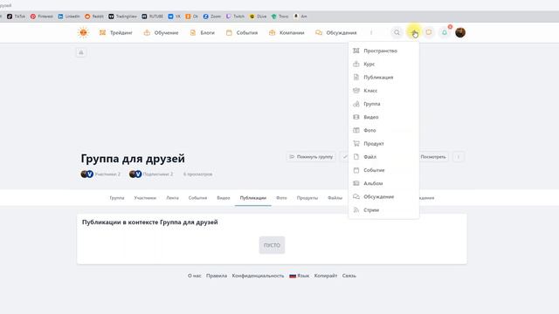Image resolution: width=559 pixels, height=314 pixels.
Task: Open the О нас footer link
Action: point(194,276)
